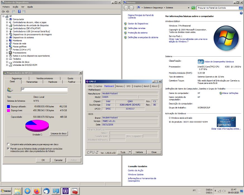This screenshot has height=195, width=244.
Task: Click the Back arrow in Gestor de Dispositivos toolbar
Action: 3,11
